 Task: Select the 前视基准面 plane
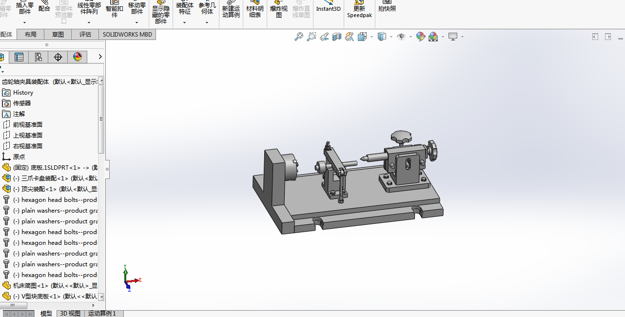point(22,125)
